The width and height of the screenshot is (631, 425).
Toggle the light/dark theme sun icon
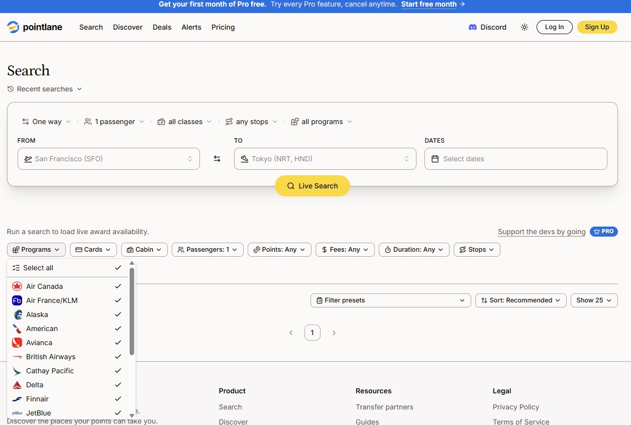point(524,27)
